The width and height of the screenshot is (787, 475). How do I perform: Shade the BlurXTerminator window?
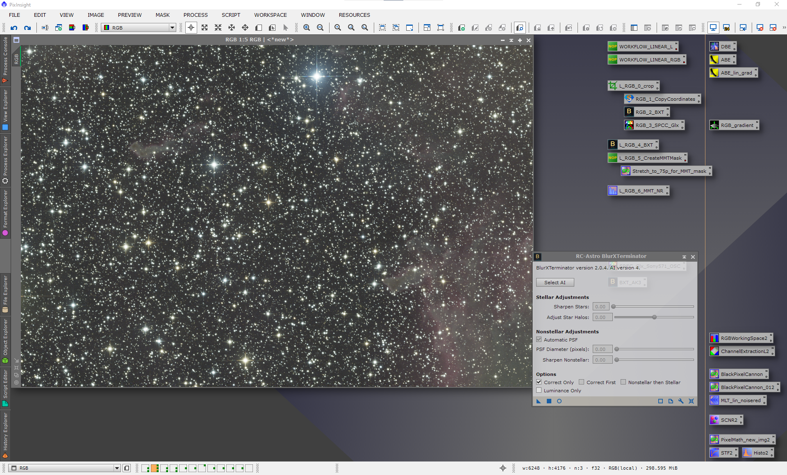click(x=684, y=257)
